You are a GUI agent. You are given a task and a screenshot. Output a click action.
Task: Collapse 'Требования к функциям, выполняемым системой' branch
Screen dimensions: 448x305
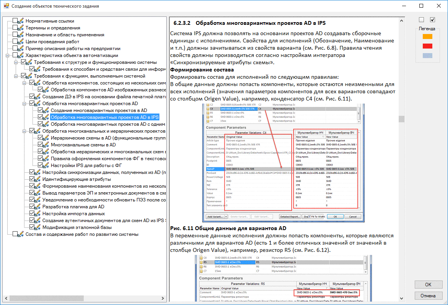coord(16,76)
